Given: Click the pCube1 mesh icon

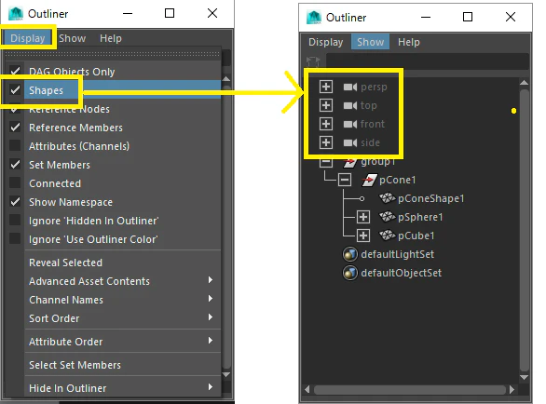Looking at the screenshot, I should click(388, 236).
